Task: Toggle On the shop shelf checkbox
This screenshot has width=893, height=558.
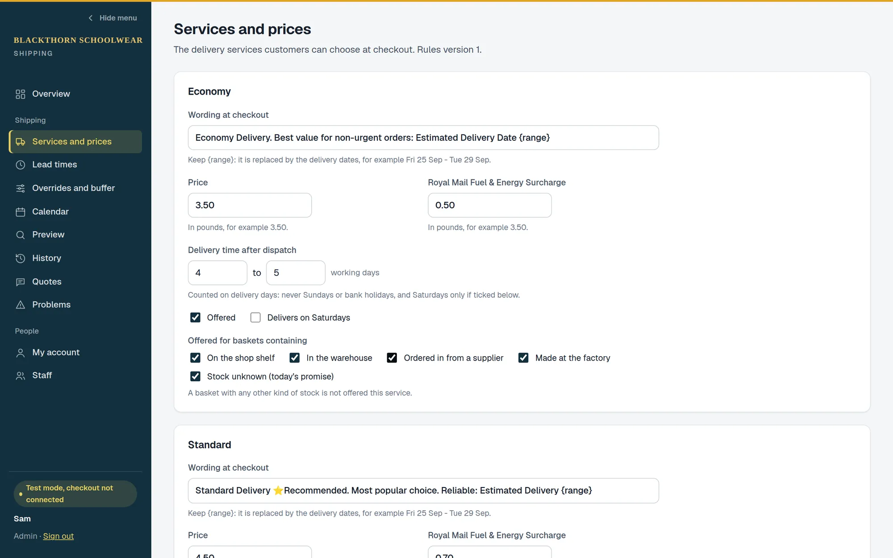Action: click(195, 358)
